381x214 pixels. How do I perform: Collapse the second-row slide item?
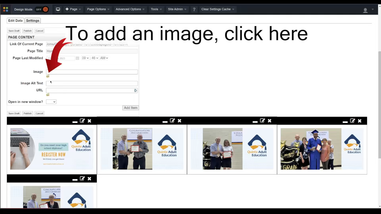[75, 180]
